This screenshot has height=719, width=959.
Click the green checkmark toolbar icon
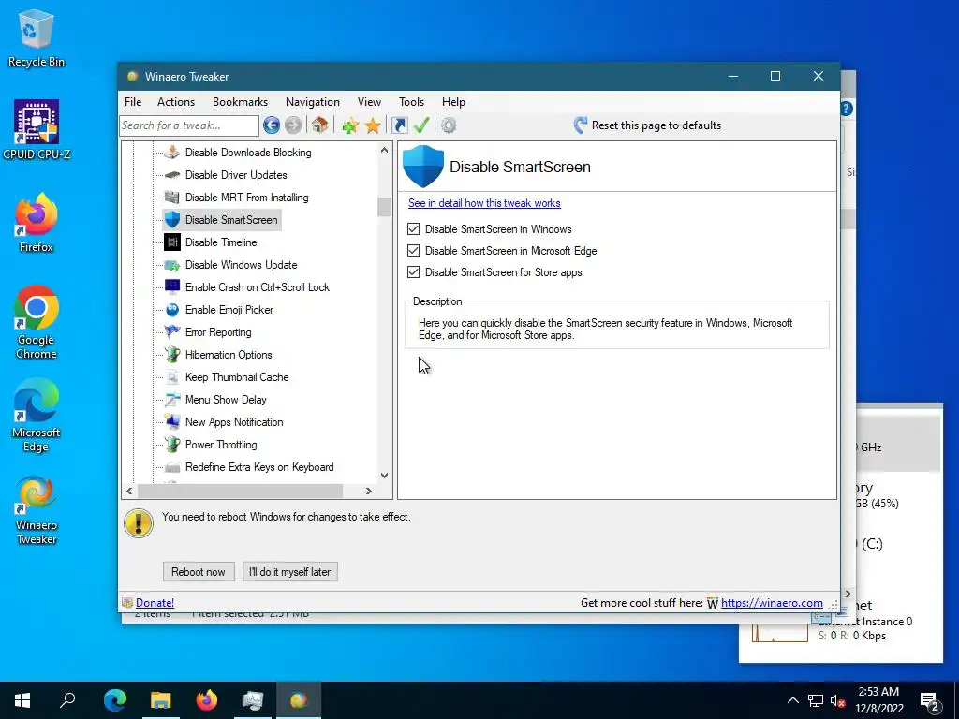tap(421, 125)
